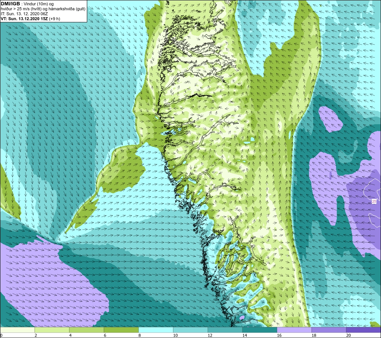Click the legend value '6'

(x=105, y=336)
